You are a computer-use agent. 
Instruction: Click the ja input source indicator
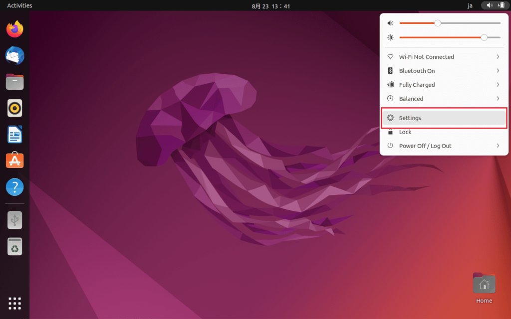(470, 5)
